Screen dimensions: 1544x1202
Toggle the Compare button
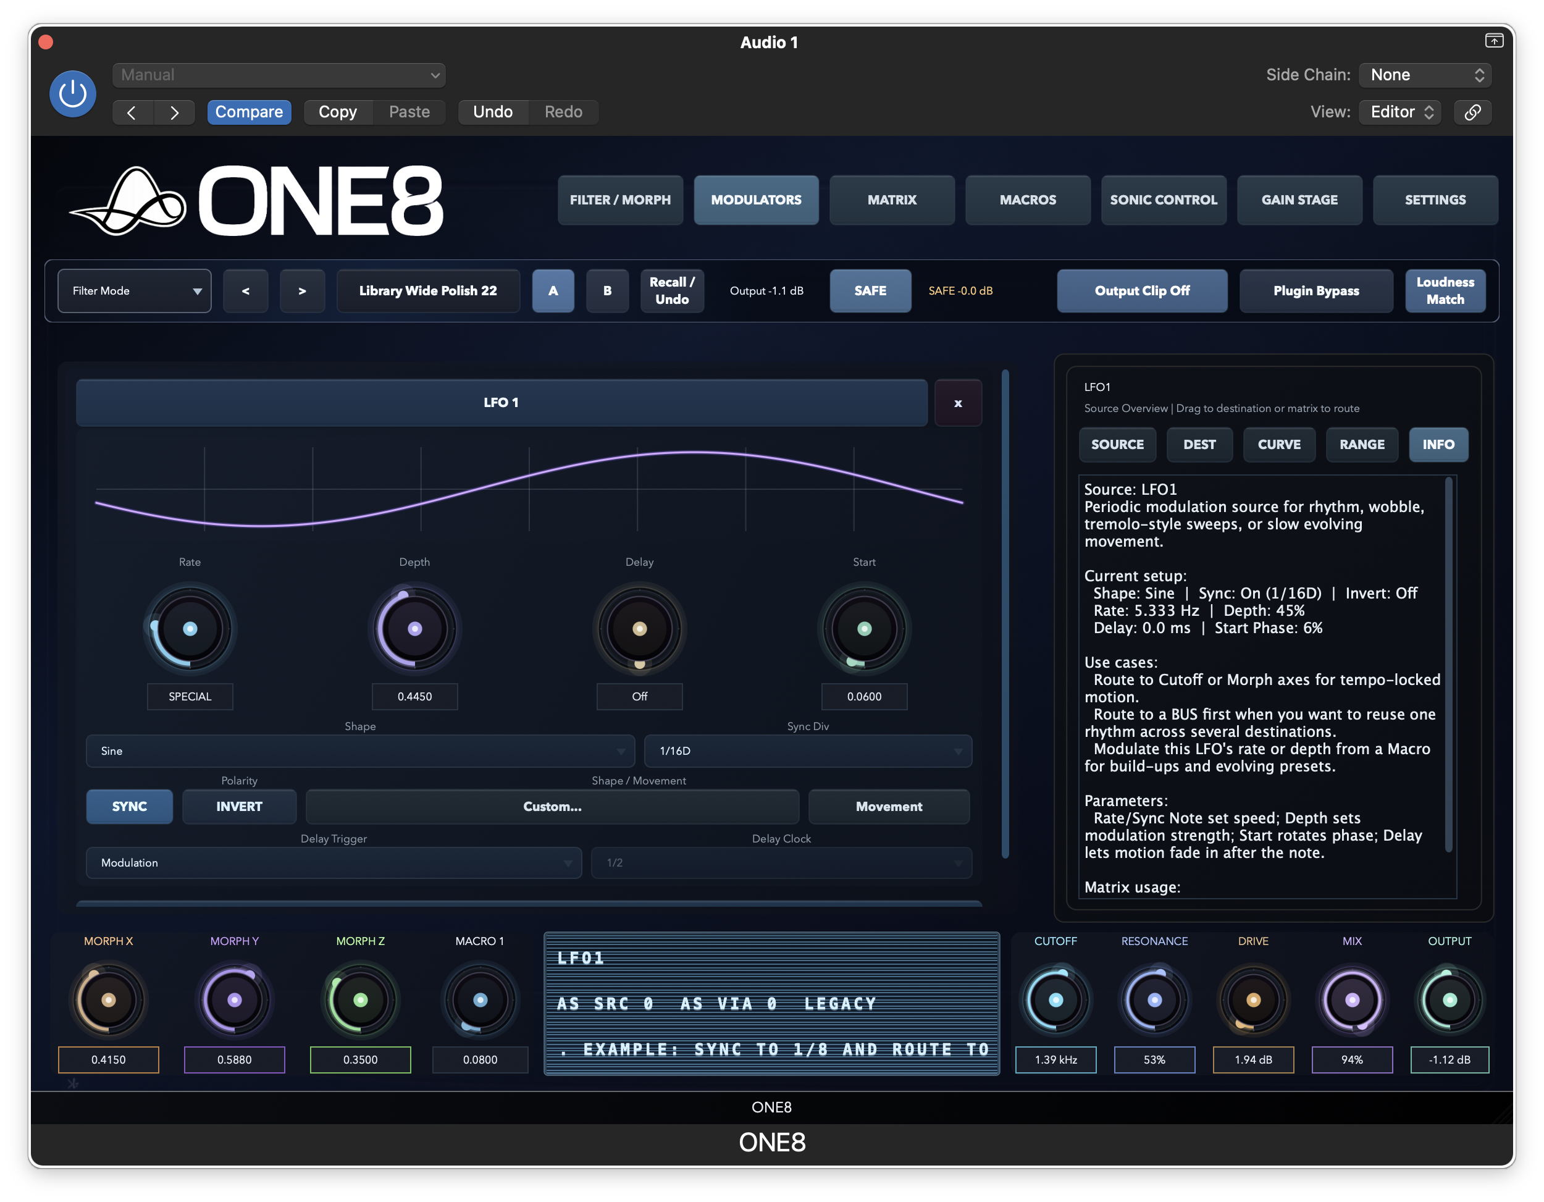(x=249, y=112)
